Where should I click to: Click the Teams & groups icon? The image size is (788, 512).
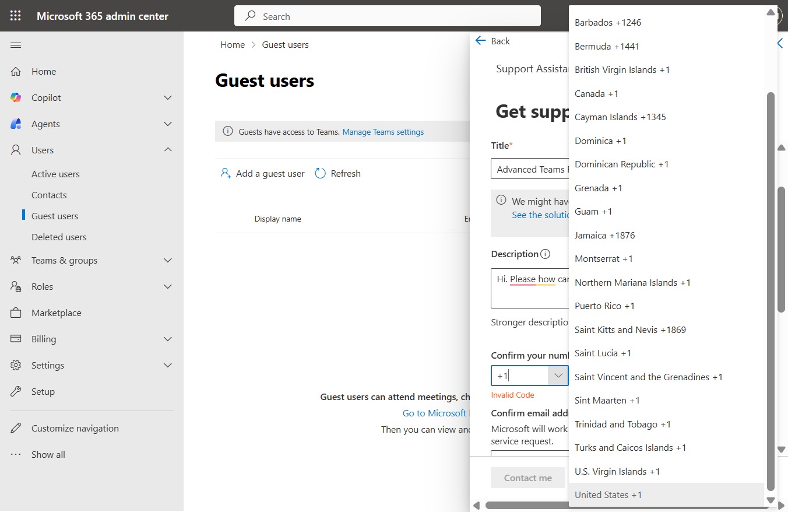(16, 260)
